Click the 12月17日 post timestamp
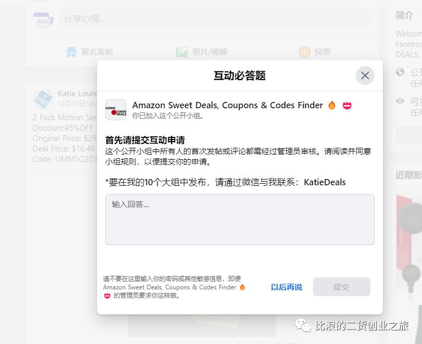This screenshot has height=344, width=422. click(x=77, y=104)
